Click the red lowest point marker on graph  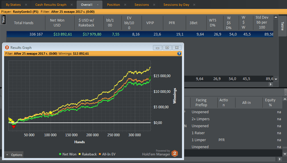coord(14,127)
